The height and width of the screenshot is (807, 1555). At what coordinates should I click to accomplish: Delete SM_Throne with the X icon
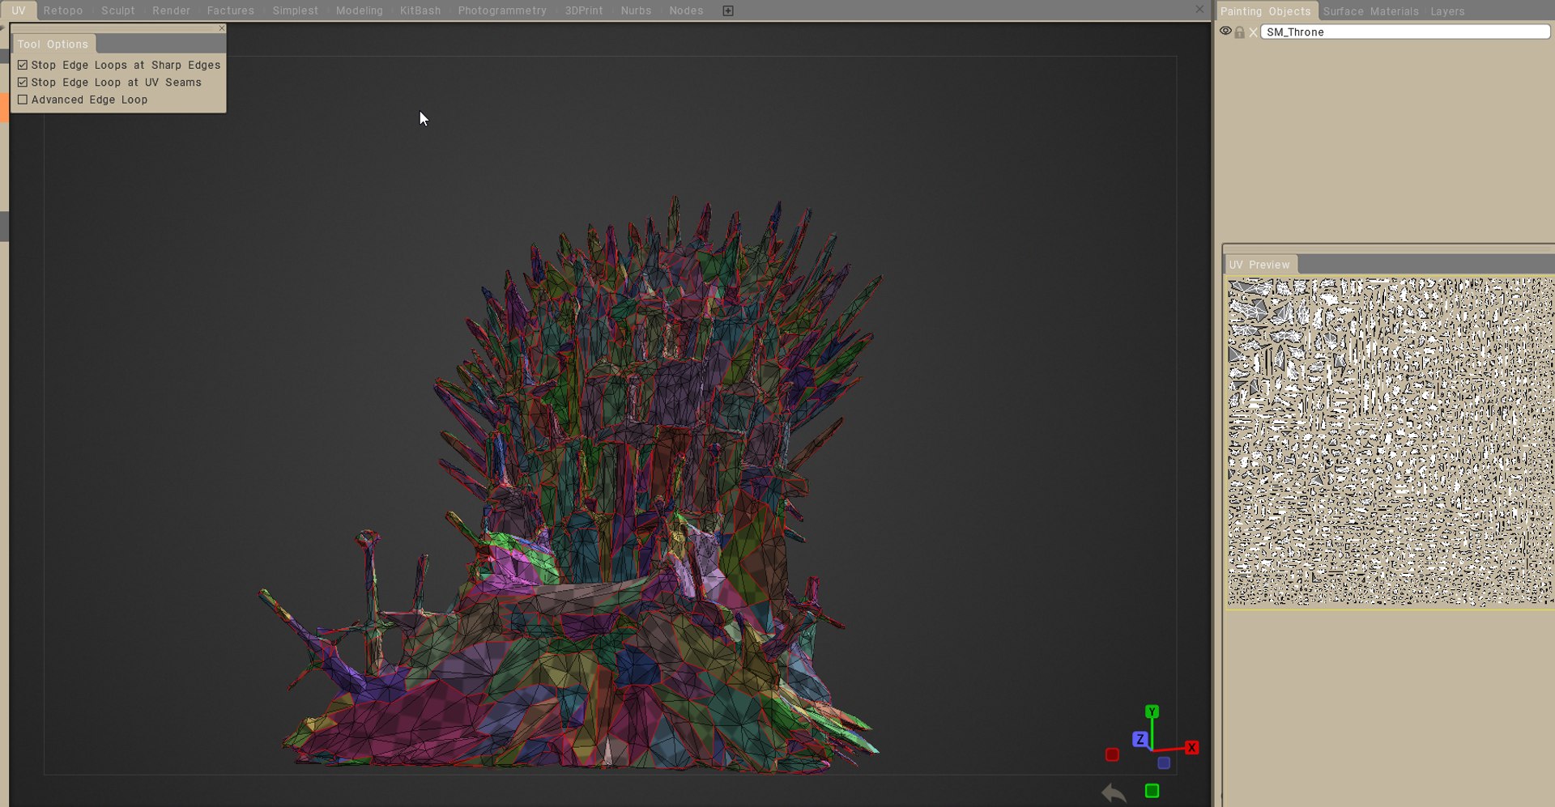[1253, 32]
